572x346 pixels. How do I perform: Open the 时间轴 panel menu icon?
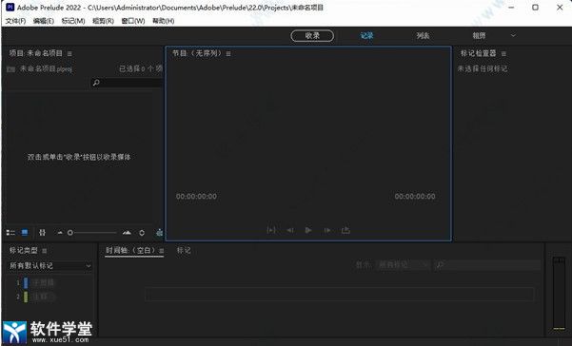(x=161, y=251)
